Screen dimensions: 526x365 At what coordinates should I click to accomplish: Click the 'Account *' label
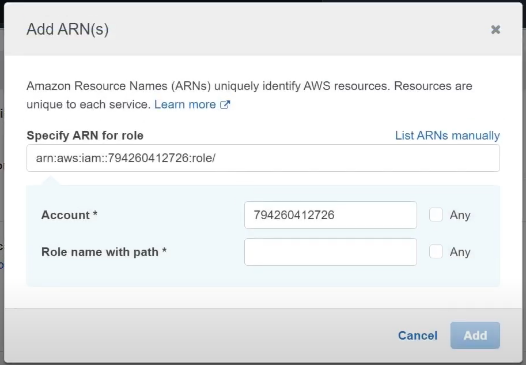click(69, 215)
